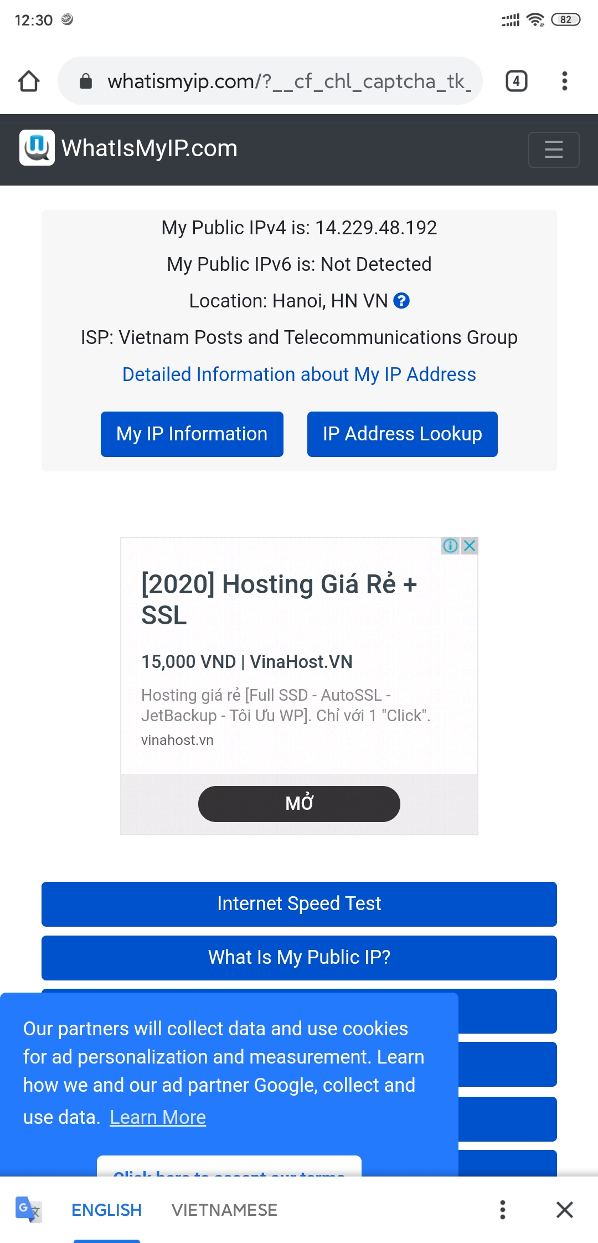Screen dimensions: 598x1243
Task: Open translate bar options menu
Action: [502, 1210]
